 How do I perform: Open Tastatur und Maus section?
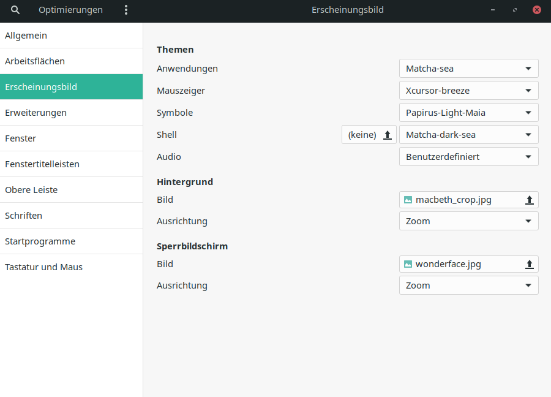pos(71,267)
